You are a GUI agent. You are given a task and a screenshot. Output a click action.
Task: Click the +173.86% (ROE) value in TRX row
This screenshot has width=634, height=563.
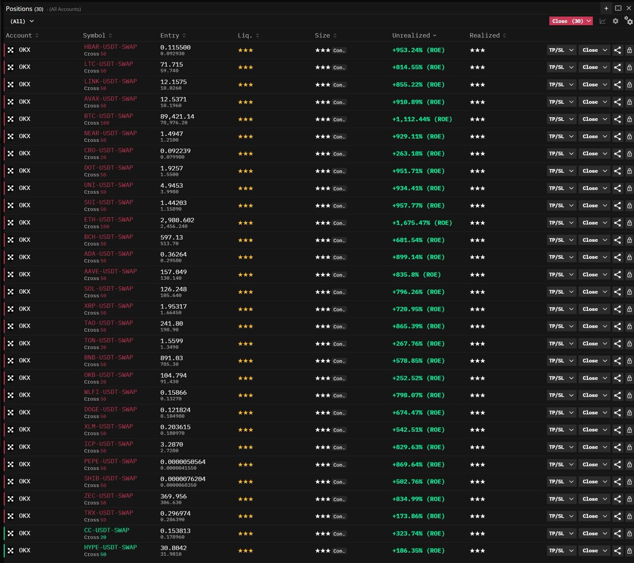point(418,516)
